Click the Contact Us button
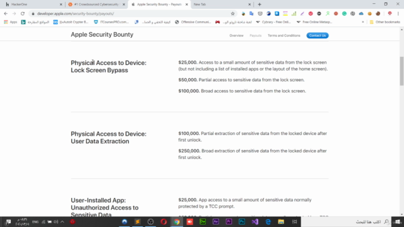404x227 pixels. point(318,35)
